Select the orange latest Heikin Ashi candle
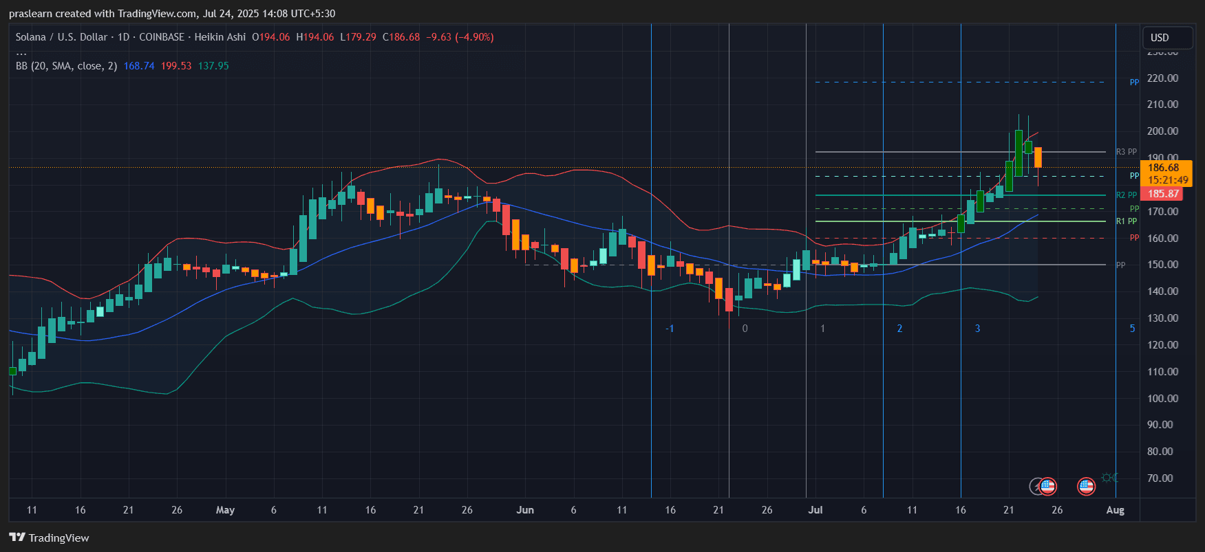 (x=1038, y=157)
